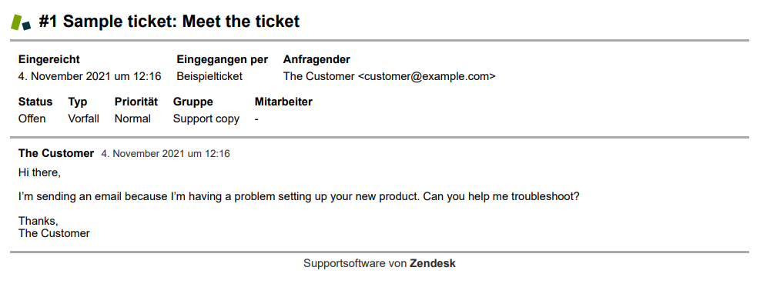Click the 'Zendesk' footer link
Viewport: 760px width, 284px height.
(432, 264)
